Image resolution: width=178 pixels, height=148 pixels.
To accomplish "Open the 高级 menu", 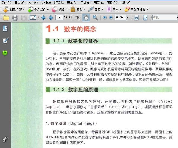I will pyautogui.click(x=99, y=2).
